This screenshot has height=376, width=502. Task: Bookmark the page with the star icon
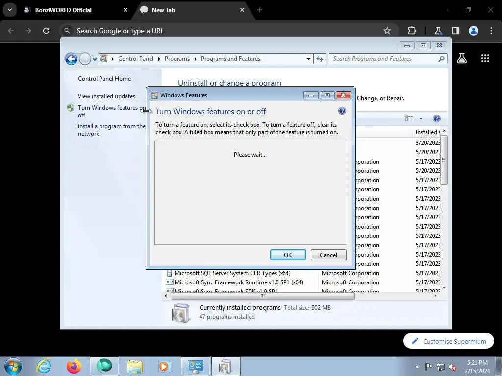click(387, 31)
